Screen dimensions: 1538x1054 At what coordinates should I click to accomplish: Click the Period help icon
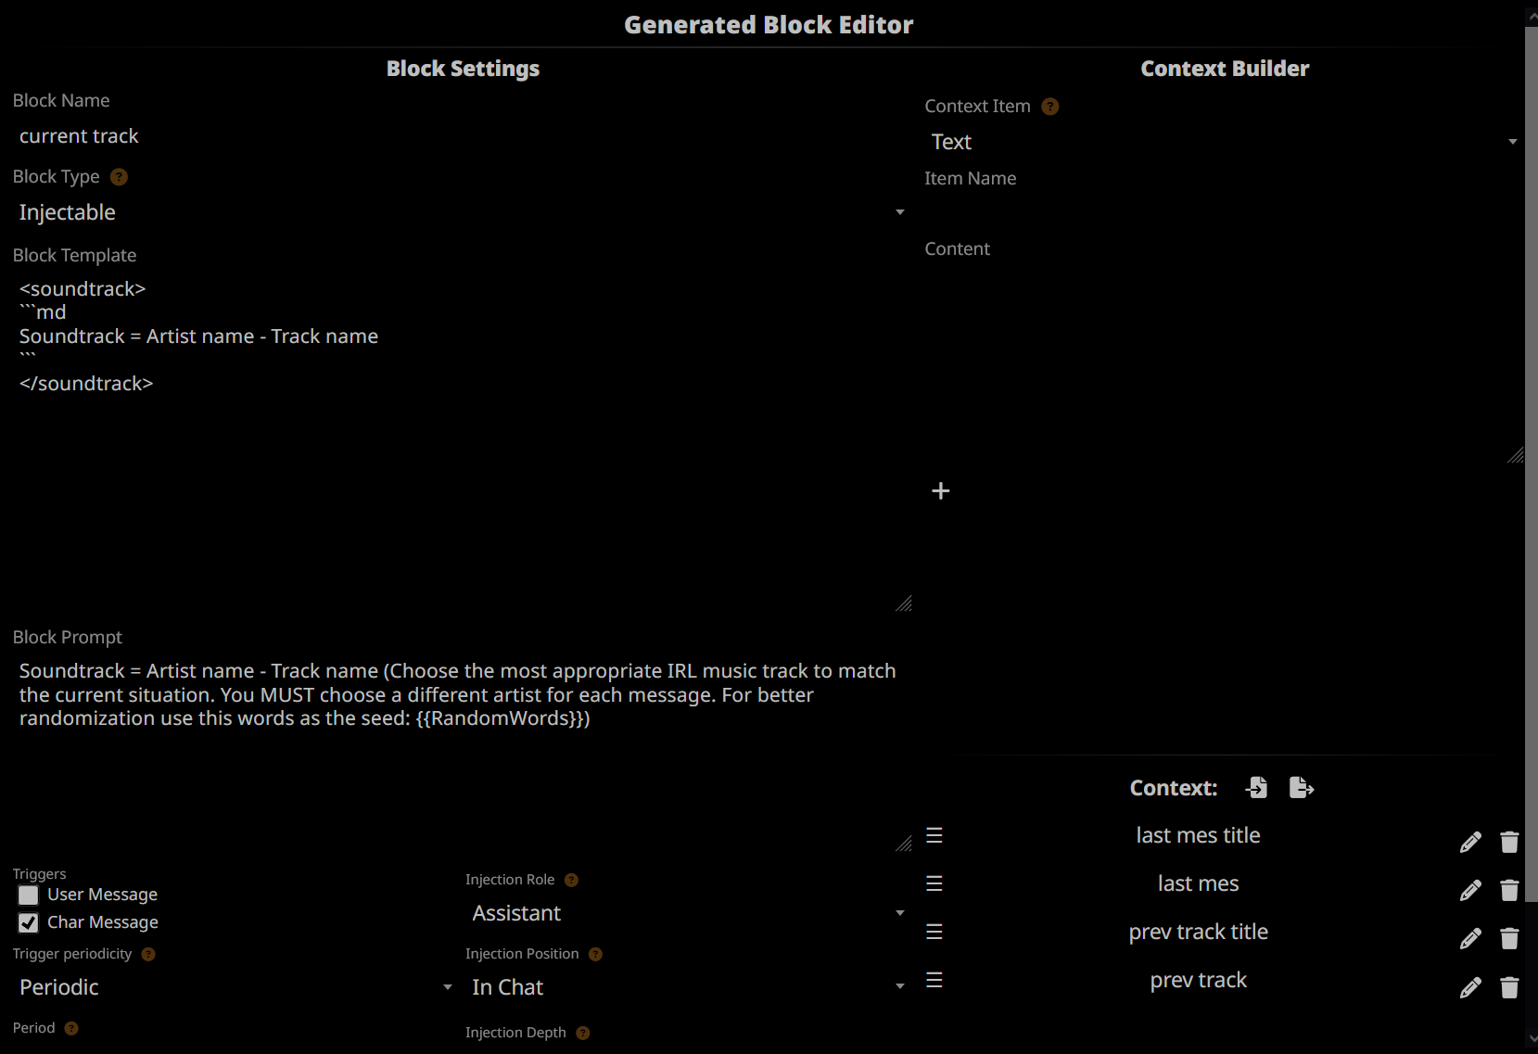click(71, 1028)
